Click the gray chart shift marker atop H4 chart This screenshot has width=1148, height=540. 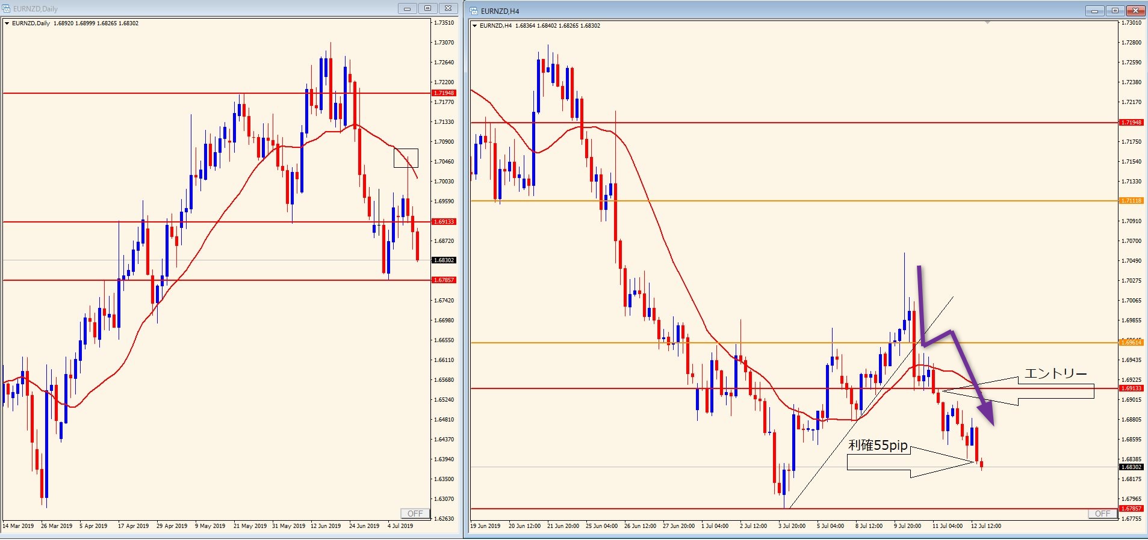987,23
